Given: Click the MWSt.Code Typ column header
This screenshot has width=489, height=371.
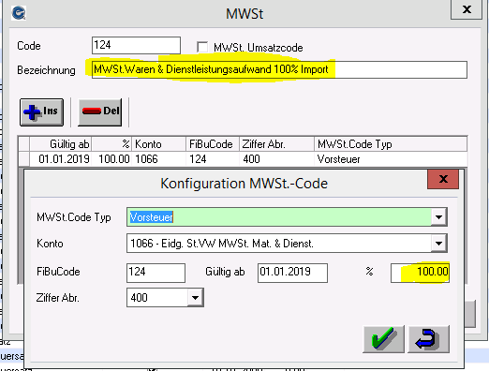Looking at the screenshot, I should click(391, 144).
